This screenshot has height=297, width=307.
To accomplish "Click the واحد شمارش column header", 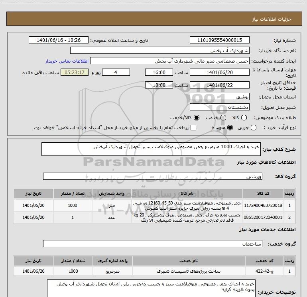I will coord(112,193).
